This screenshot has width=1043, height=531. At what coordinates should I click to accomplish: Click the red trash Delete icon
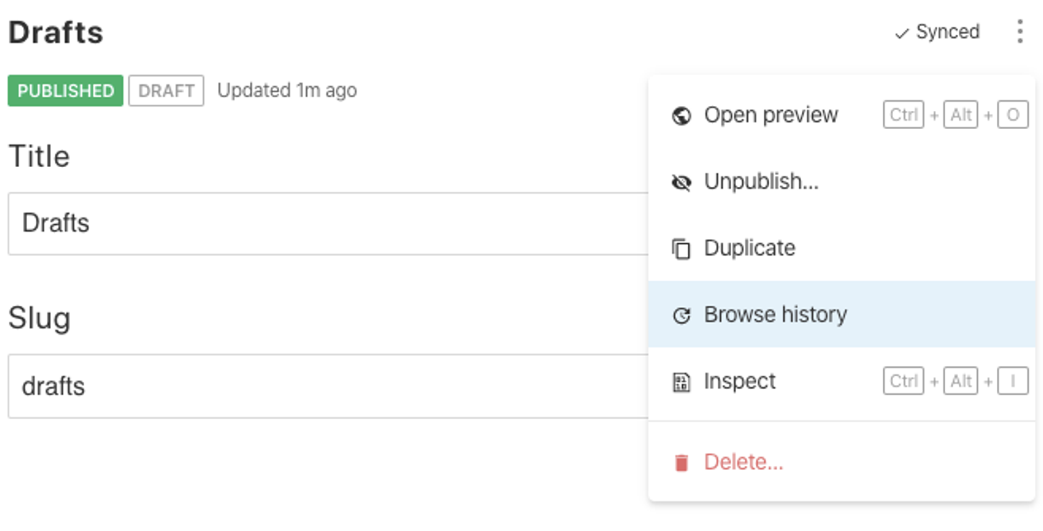(x=681, y=463)
